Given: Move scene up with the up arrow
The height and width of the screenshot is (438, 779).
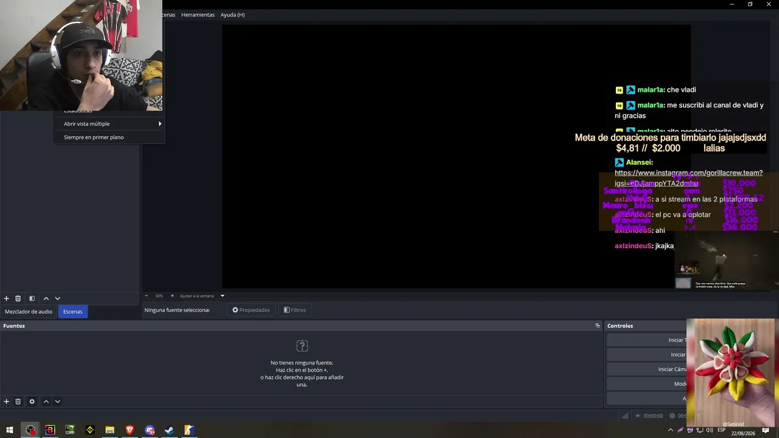Looking at the screenshot, I should pyautogui.click(x=46, y=299).
